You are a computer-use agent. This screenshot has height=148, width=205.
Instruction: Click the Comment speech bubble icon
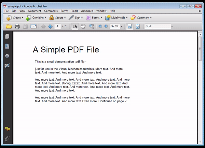[133, 18]
